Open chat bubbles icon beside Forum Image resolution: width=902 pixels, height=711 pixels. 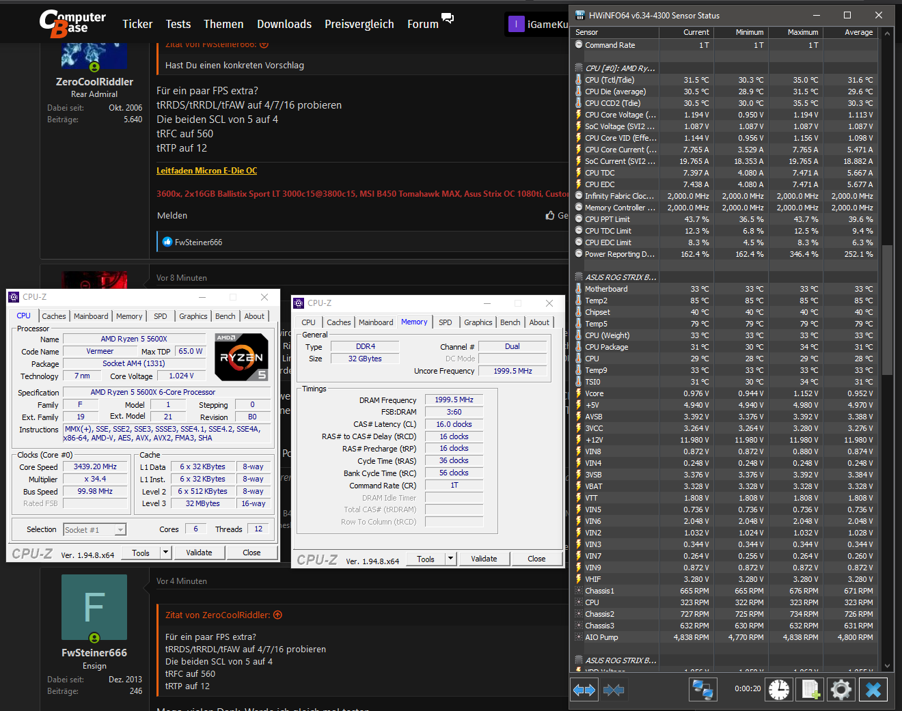448,18
